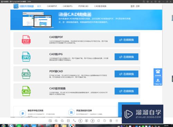Open the blue WPS Writer taskbar icon
This screenshot has width=173, height=127.
(34, 126)
